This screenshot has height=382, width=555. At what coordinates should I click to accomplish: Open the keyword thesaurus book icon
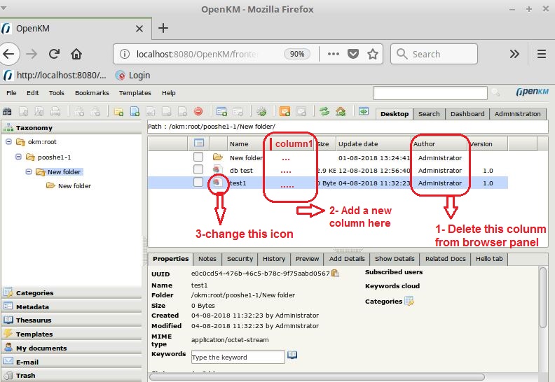[293, 356]
